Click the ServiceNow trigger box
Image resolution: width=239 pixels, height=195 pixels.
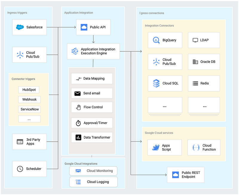(29, 109)
